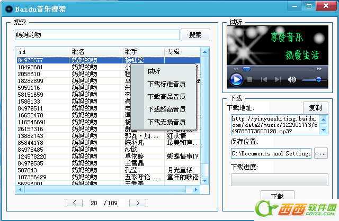Image resolution: width=339 pixels, height=221 pixels.
Task: Click the fast-forward icon right of seek bar
Action: pyautogui.click(x=319, y=69)
